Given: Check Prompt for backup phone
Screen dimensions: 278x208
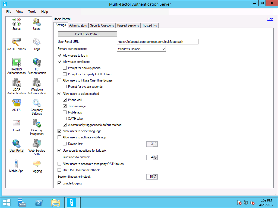Looking at the screenshot, I should pos(65,68).
